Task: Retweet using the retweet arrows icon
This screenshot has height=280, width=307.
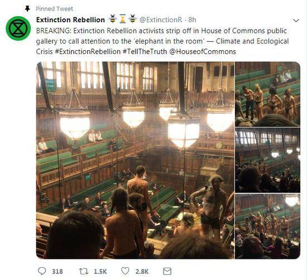Action: click(84, 272)
